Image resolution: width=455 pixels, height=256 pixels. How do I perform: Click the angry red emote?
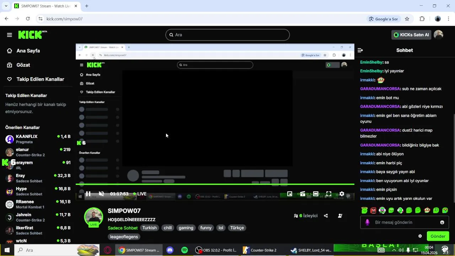coord(373,210)
